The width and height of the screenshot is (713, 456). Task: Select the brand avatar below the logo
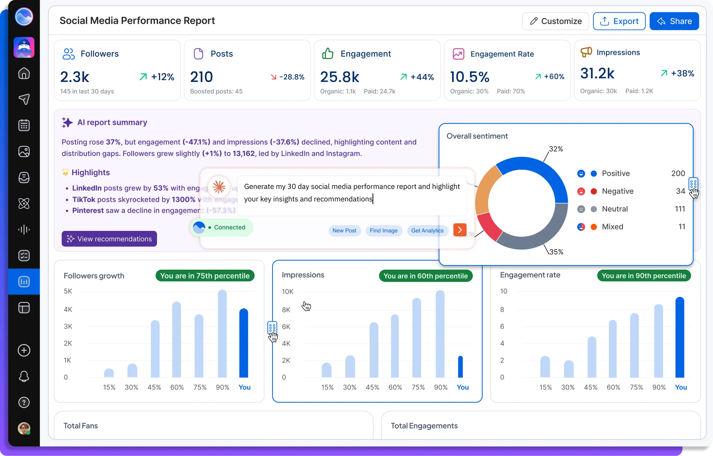point(24,47)
